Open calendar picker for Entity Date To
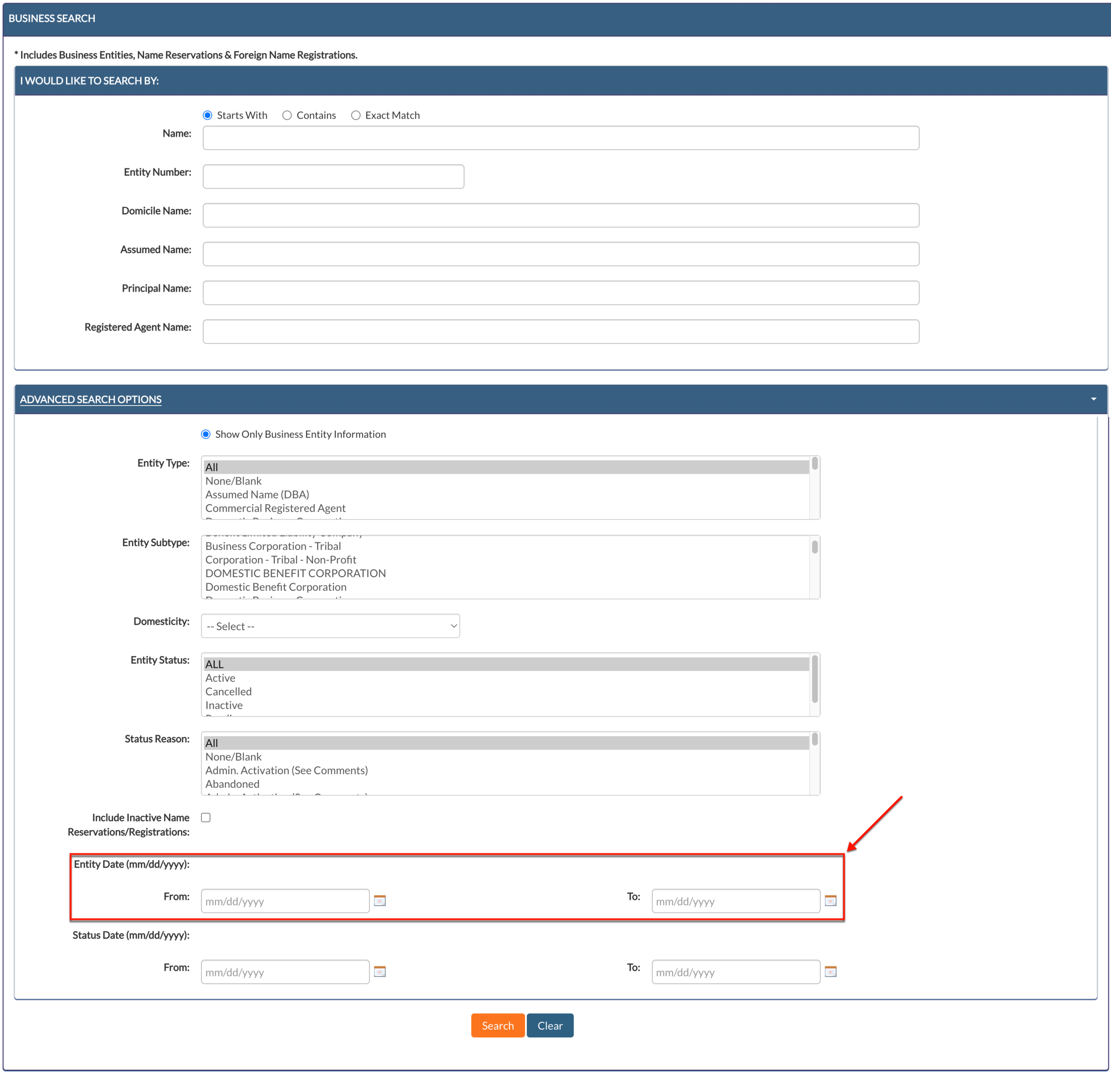This screenshot has width=1111, height=1074. tap(830, 900)
